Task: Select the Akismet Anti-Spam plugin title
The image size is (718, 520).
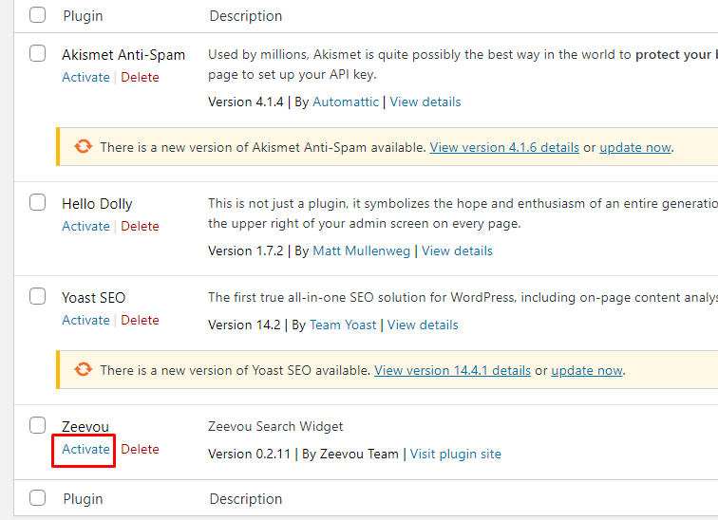Action: click(x=123, y=55)
